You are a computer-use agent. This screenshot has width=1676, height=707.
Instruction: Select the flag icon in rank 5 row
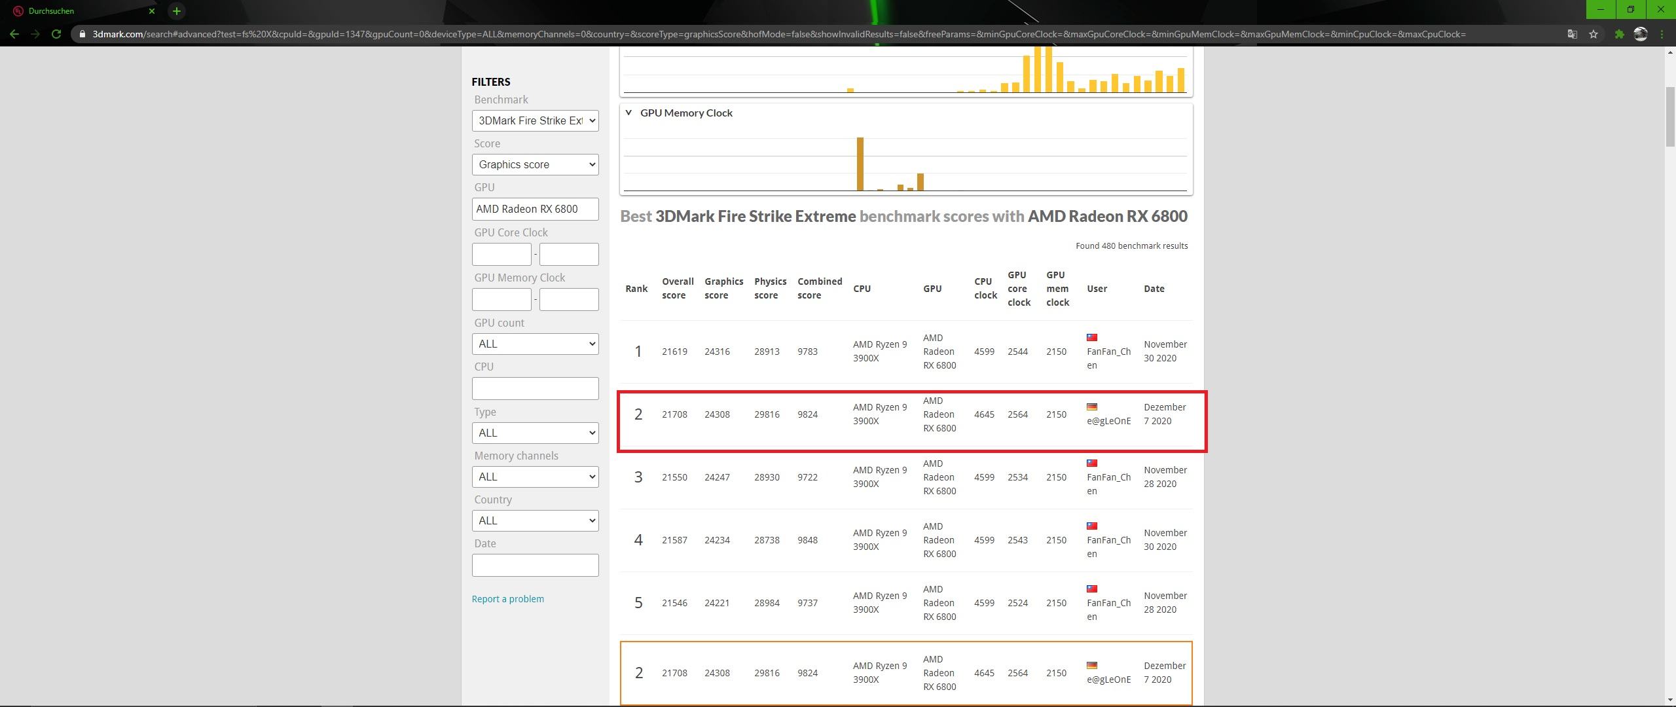pos(1092,589)
